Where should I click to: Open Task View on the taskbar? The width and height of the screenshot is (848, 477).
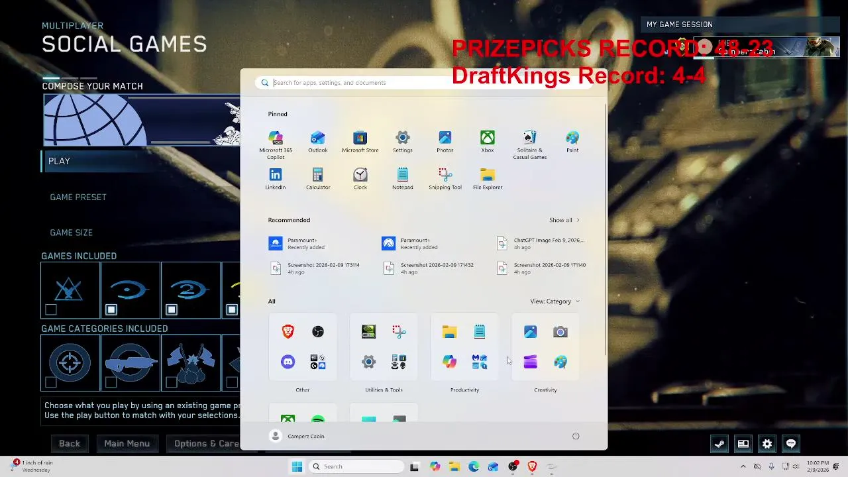(414, 466)
